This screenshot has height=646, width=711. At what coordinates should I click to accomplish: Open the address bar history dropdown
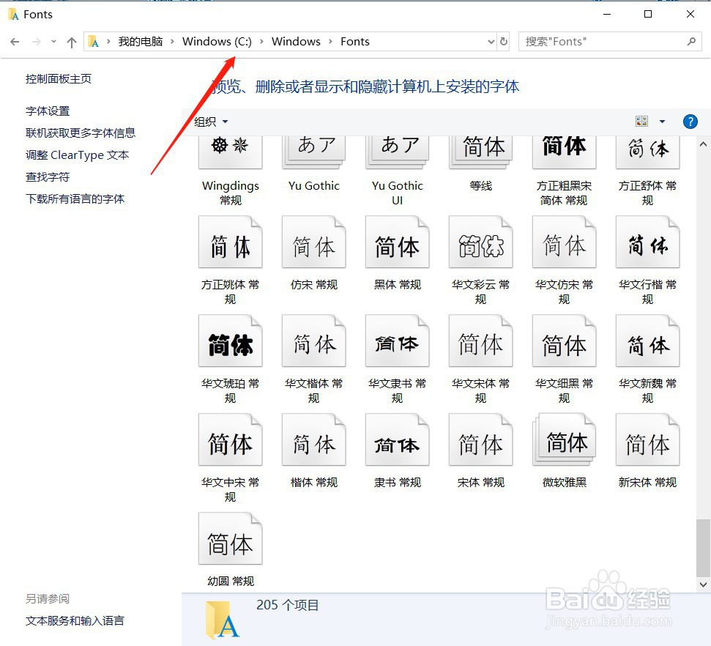tap(491, 42)
